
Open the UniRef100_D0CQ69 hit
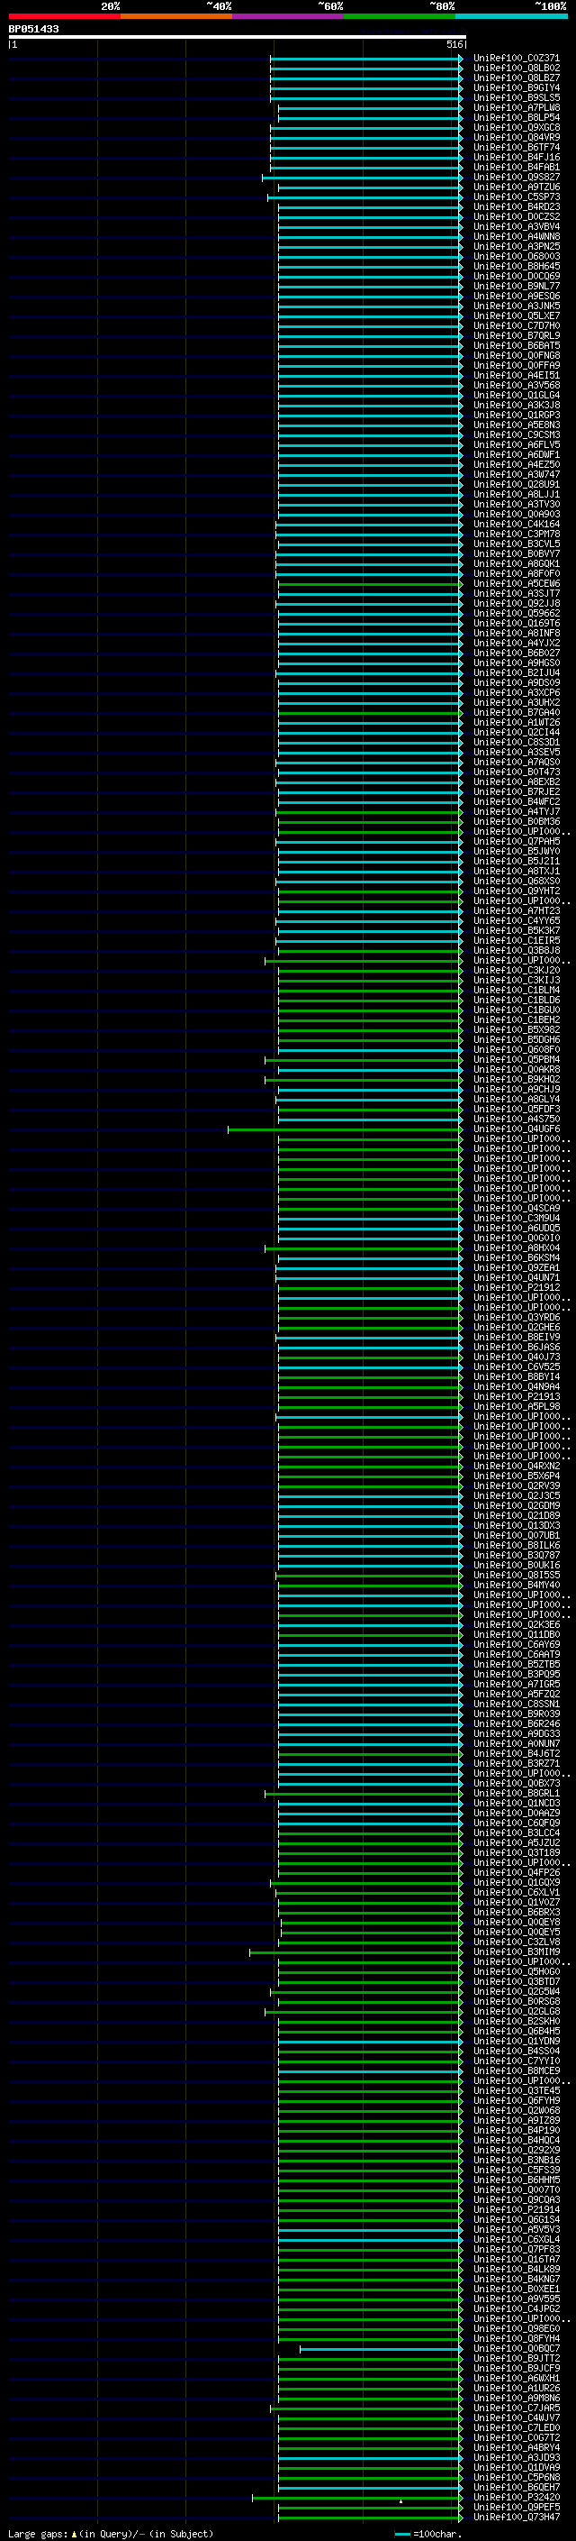(516, 276)
